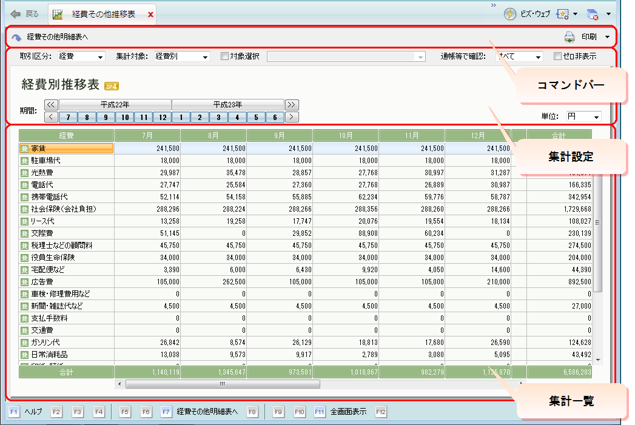Click the vertical scrollbar down arrow

click(x=598, y=360)
